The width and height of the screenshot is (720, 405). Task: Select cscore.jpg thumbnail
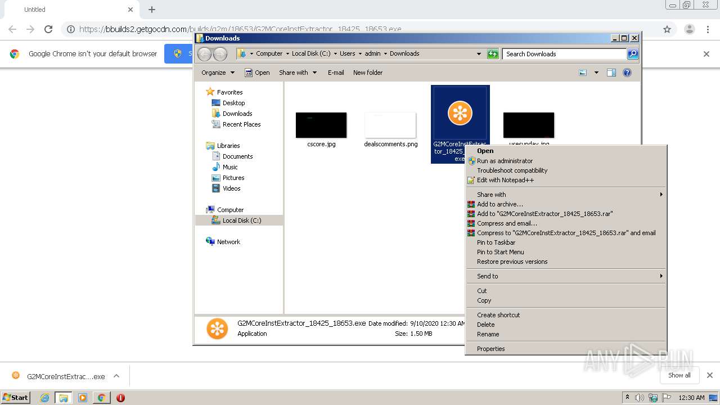321,125
